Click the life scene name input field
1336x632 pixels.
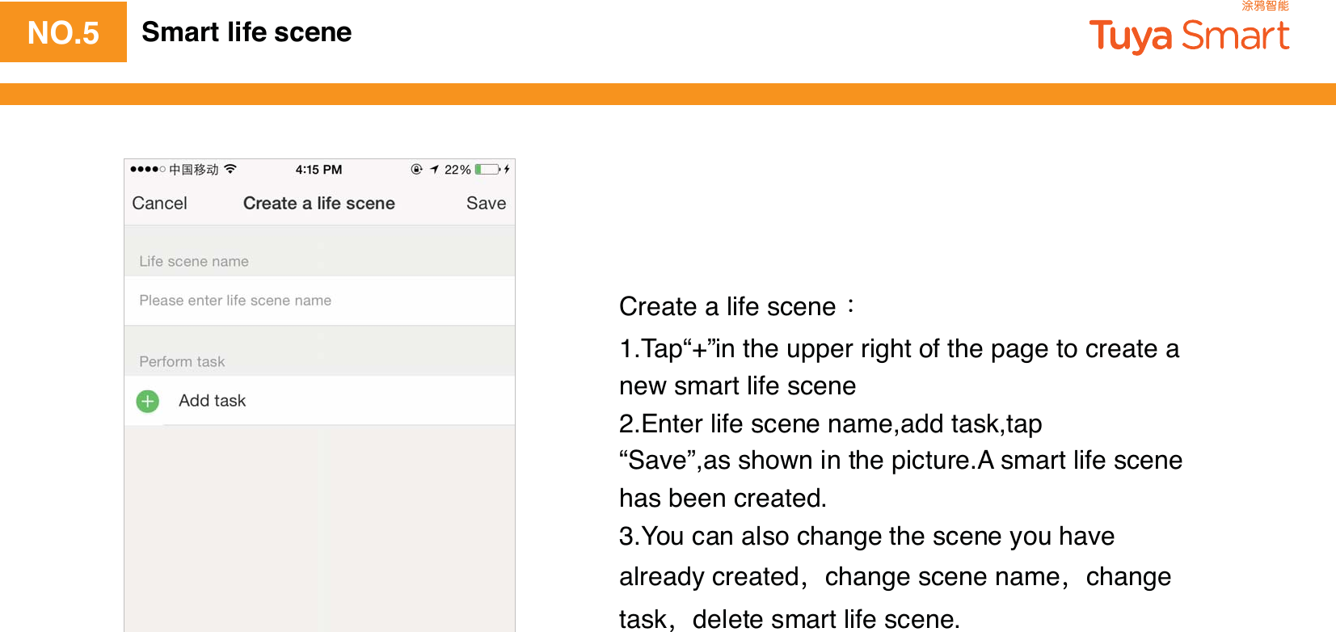click(x=319, y=301)
